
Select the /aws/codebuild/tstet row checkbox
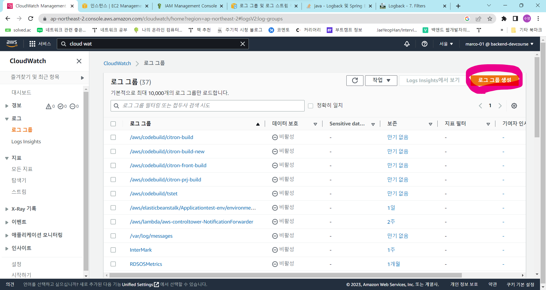[x=113, y=194]
